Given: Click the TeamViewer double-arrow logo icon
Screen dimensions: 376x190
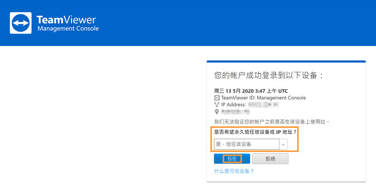Looking at the screenshot, I should pyautogui.click(x=21, y=23).
